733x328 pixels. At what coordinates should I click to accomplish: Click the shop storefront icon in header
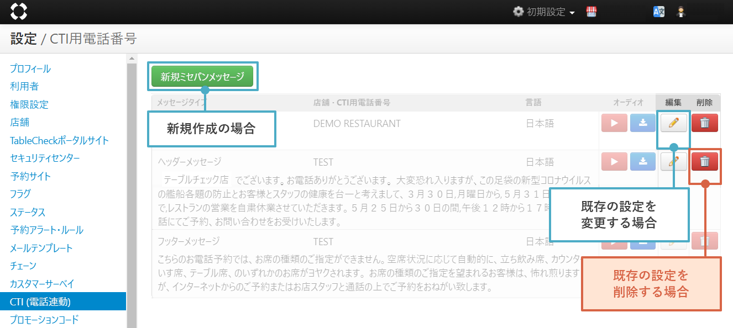point(591,12)
